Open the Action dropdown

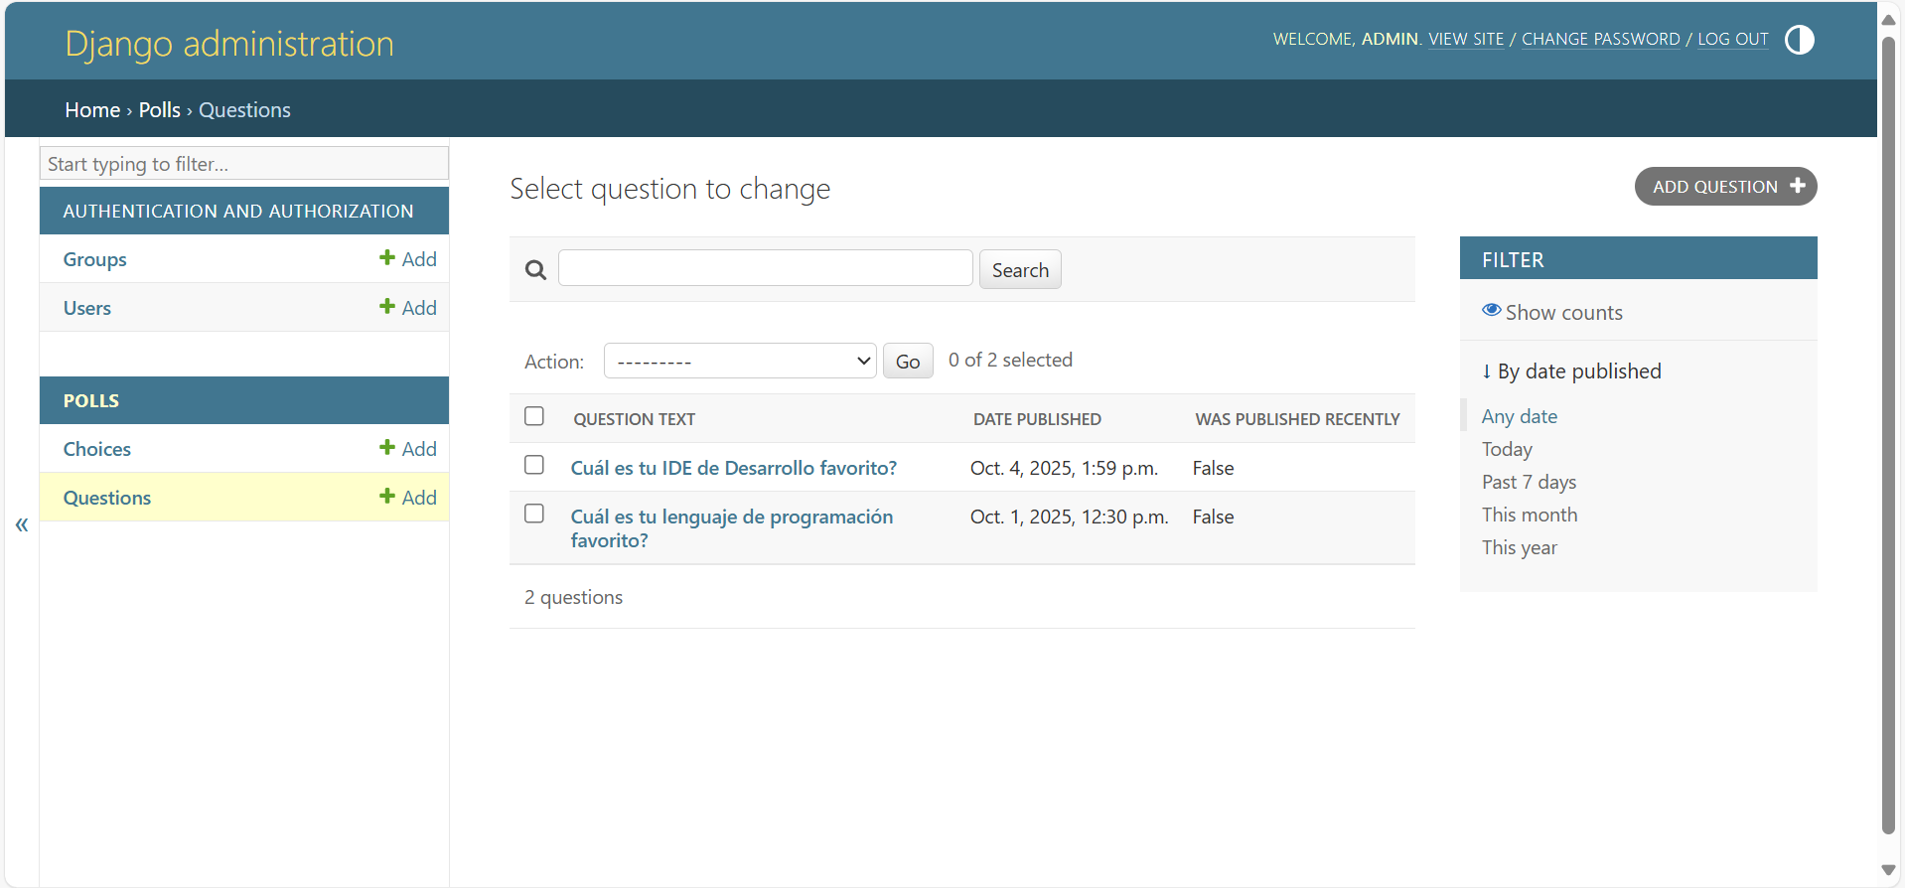[x=739, y=362]
